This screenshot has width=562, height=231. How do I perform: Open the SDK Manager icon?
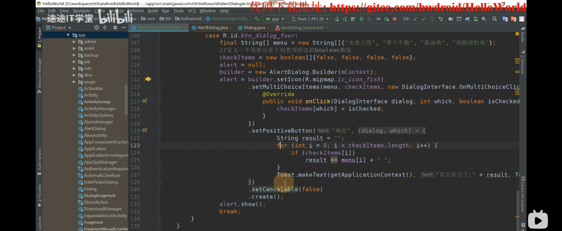(x=483, y=19)
